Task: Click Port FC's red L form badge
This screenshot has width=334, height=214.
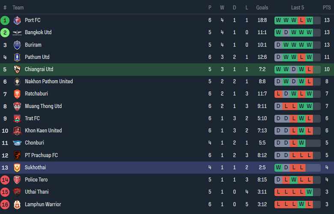Action: (x=301, y=20)
